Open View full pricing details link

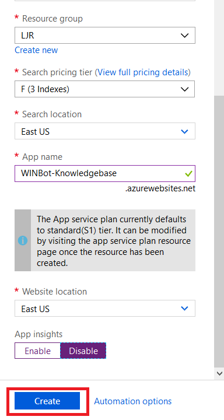[142, 72]
